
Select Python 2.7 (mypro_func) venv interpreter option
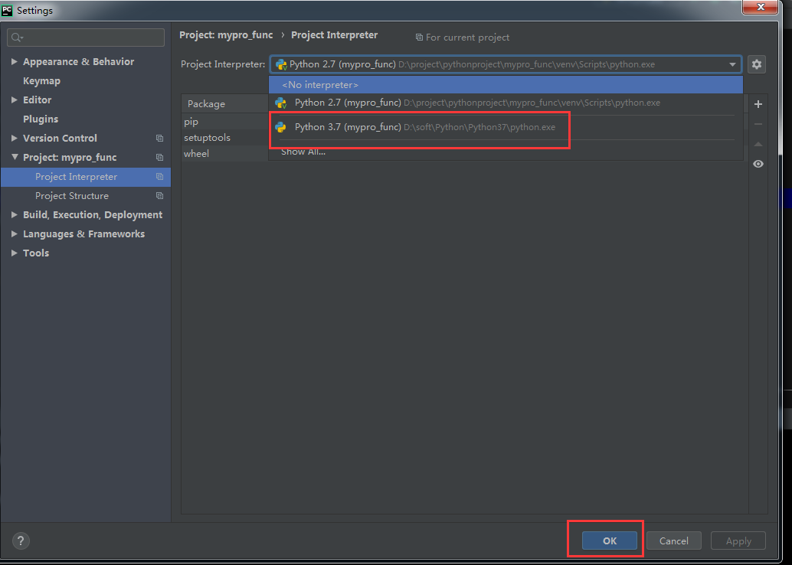[x=506, y=103]
